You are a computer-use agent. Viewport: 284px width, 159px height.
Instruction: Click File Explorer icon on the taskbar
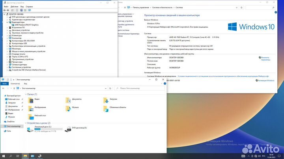25,156
